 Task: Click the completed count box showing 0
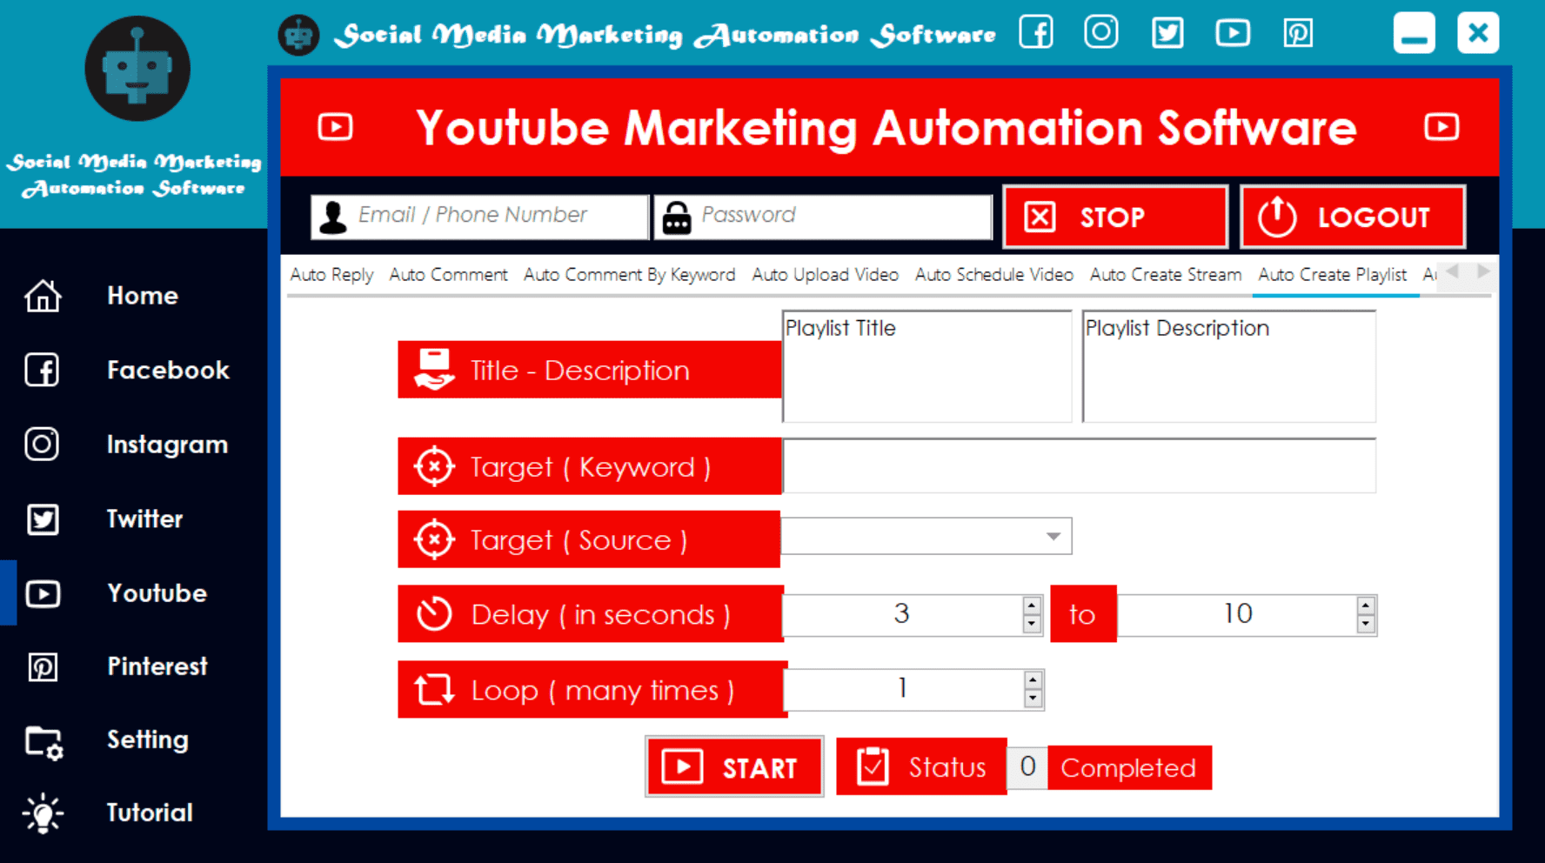pyautogui.click(x=1027, y=767)
